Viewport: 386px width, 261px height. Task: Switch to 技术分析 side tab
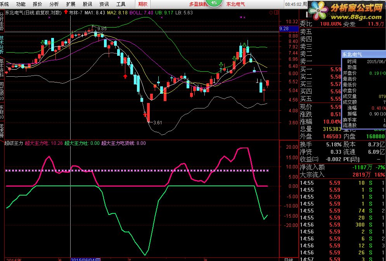coord(2,45)
